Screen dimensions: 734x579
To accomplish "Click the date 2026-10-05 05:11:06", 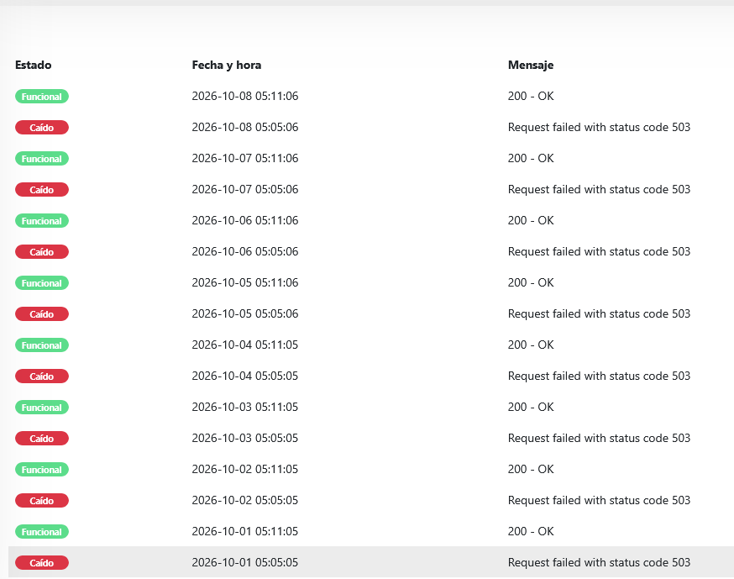I will click(245, 283).
